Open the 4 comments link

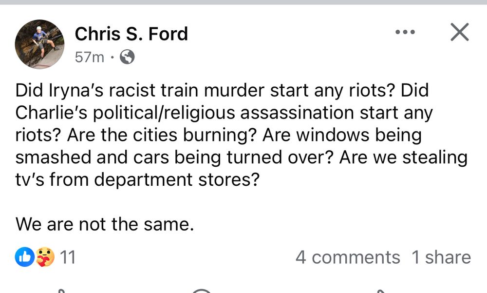click(347, 257)
